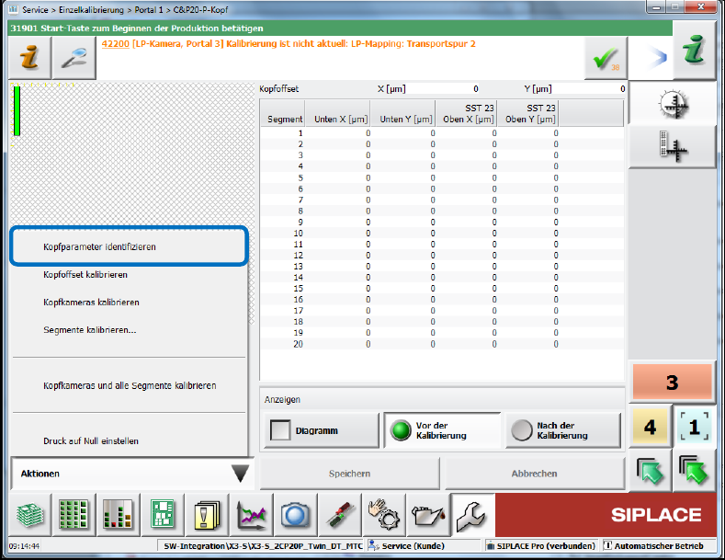725x560 pixels.
Task: Click the single green arrow window icon
Action: 650,471
